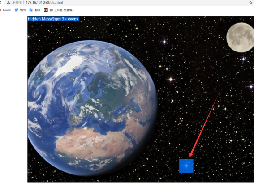Viewport: 254px width, 183px height.
Task: Click the Earth globe image
Action: [x=92, y=107]
